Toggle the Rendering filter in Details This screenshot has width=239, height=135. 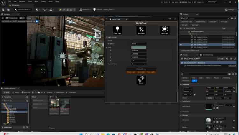[227, 78]
